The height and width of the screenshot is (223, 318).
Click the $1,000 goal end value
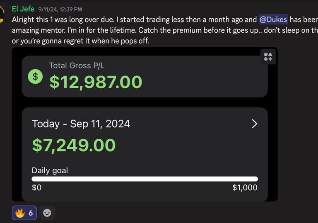[x=245, y=187]
